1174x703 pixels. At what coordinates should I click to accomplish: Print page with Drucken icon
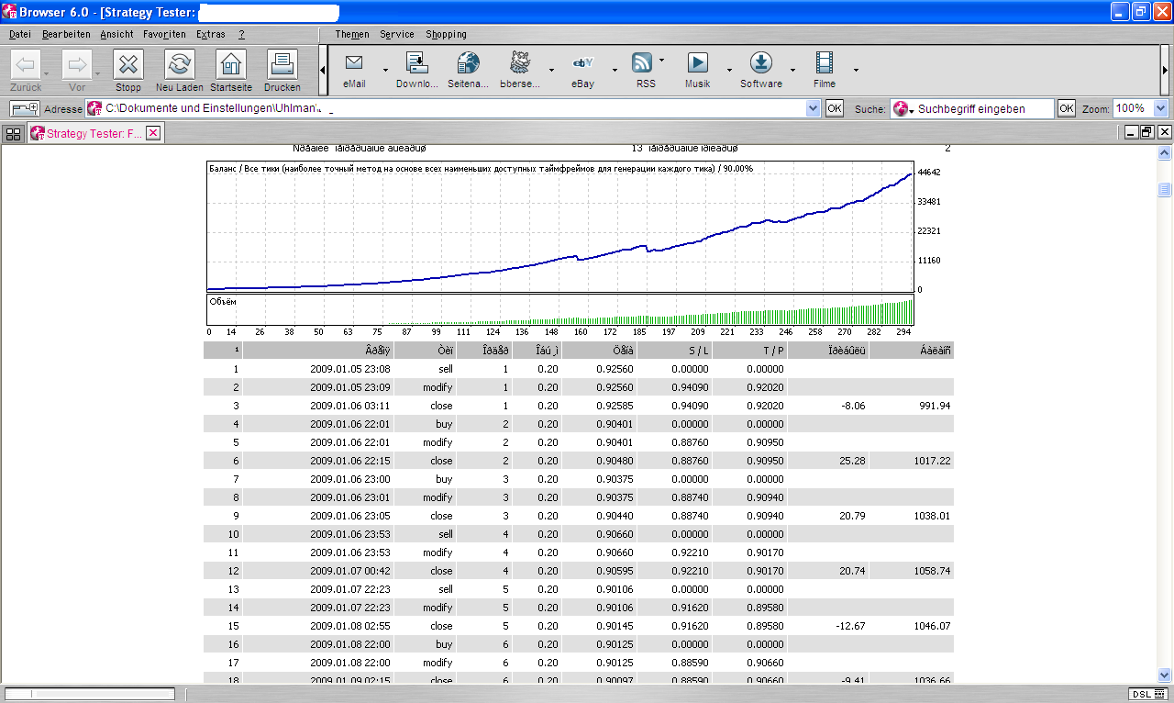282,65
